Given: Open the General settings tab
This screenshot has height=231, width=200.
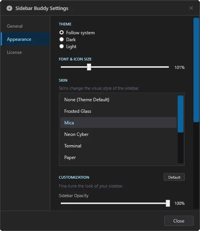Looking at the screenshot, I should (x=25, y=26).
